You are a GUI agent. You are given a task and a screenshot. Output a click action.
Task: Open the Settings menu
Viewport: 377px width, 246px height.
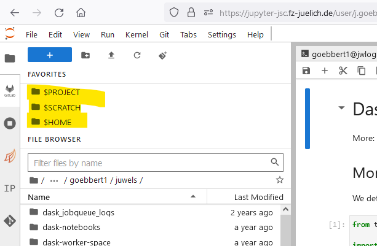[222, 35]
